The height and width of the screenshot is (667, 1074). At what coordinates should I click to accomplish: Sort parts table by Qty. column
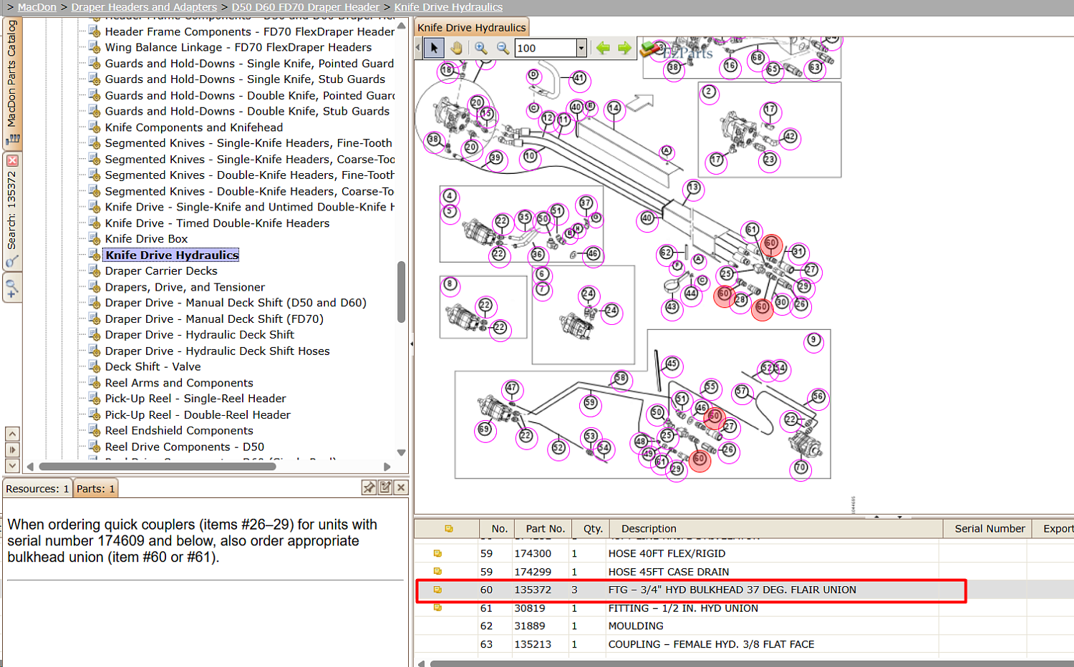point(592,529)
